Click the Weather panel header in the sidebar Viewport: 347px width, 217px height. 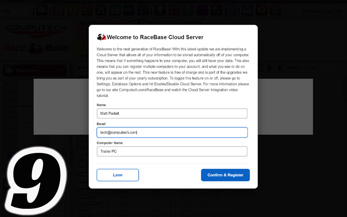pyautogui.click(x=35, y=71)
